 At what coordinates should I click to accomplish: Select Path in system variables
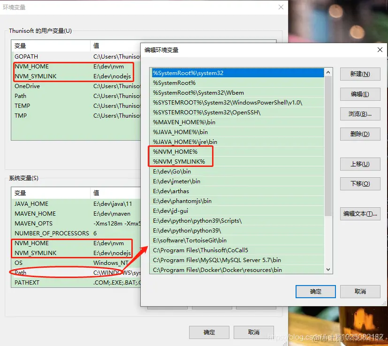[76, 272]
